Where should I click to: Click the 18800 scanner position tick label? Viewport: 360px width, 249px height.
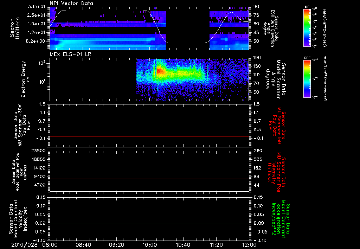click(39, 159)
